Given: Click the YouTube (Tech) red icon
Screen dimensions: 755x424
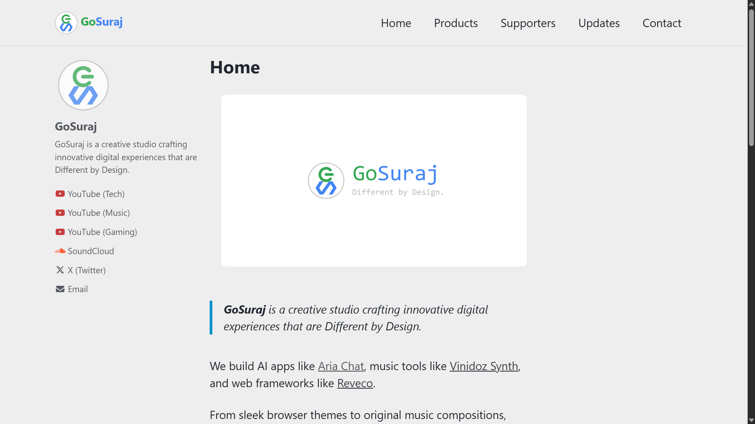Looking at the screenshot, I should point(60,194).
